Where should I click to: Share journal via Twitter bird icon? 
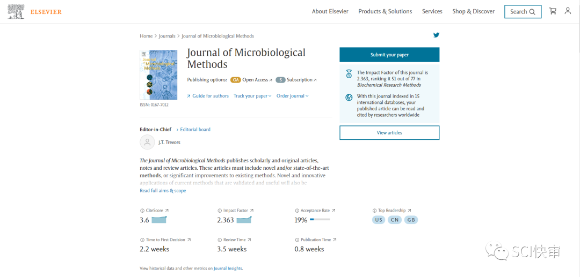coord(436,35)
